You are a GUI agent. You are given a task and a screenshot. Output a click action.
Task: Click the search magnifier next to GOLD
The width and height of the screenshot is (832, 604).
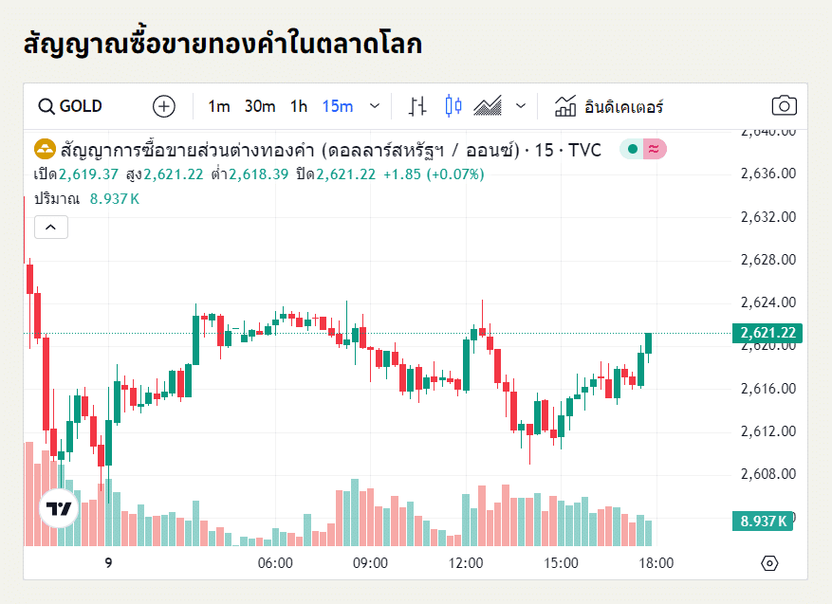[x=46, y=106]
